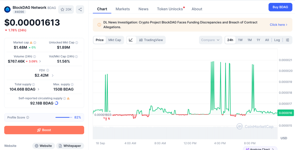This screenshot has height=150, width=295.
Task: Click the FDV info icon
Action: point(48,70)
